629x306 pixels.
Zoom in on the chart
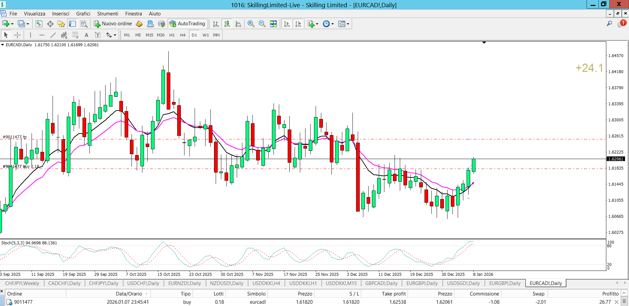(251, 24)
